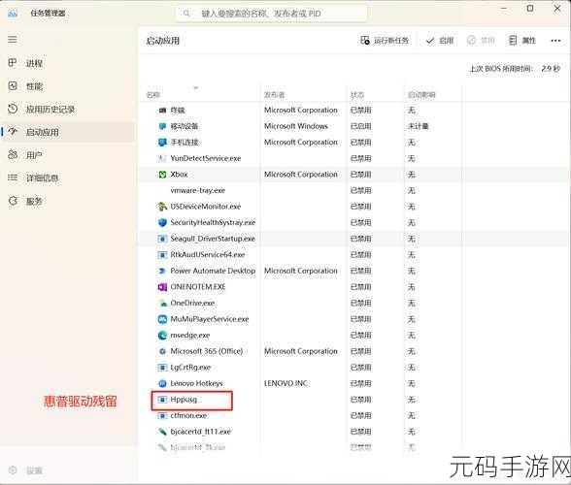
Task: Click the search box in title bar
Action: click(x=272, y=14)
